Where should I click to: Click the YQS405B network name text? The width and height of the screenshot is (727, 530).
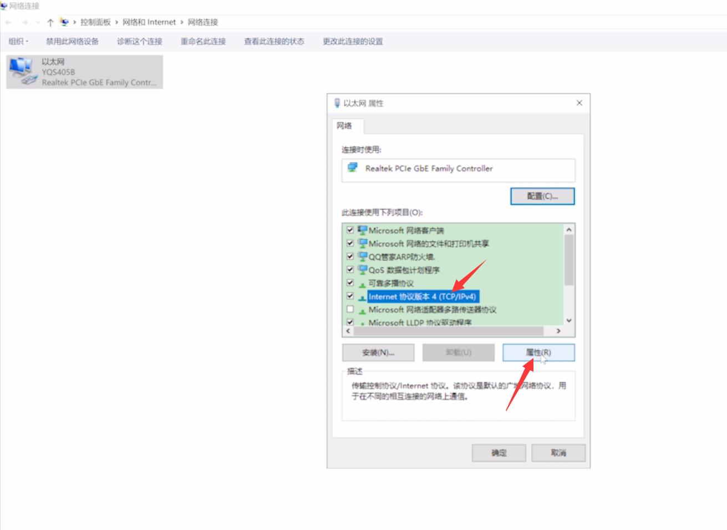[x=58, y=72]
